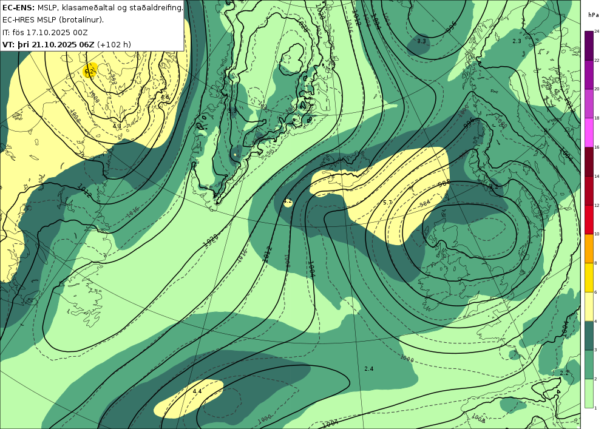Click the 4.6 spread value on map

[x=165, y=97]
